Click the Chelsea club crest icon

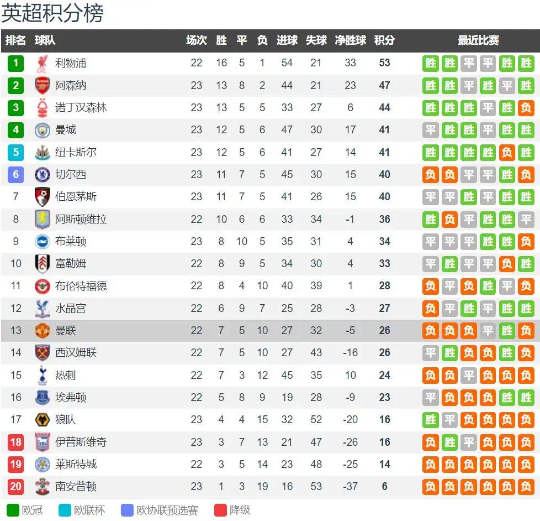coord(43,175)
